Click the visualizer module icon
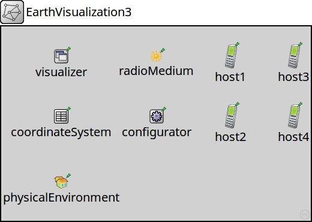 coord(61,56)
